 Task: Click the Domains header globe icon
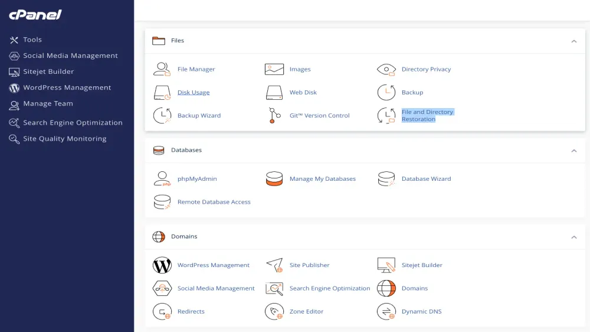tap(158, 237)
